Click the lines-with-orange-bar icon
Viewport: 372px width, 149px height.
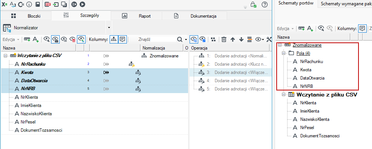249,39
